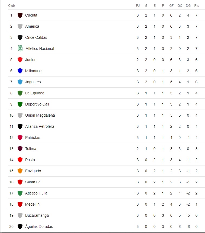Open the Once Caldas team link
205x233 pixels.
tap(36, 37)
